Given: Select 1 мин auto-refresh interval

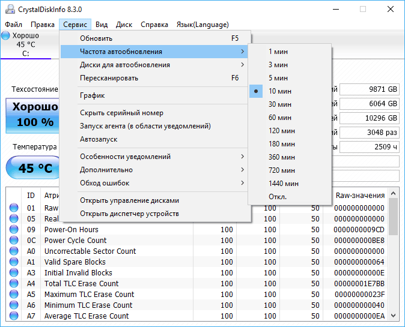Looking at the screenshot, I should pyautogui.click(x=290, y=52).
